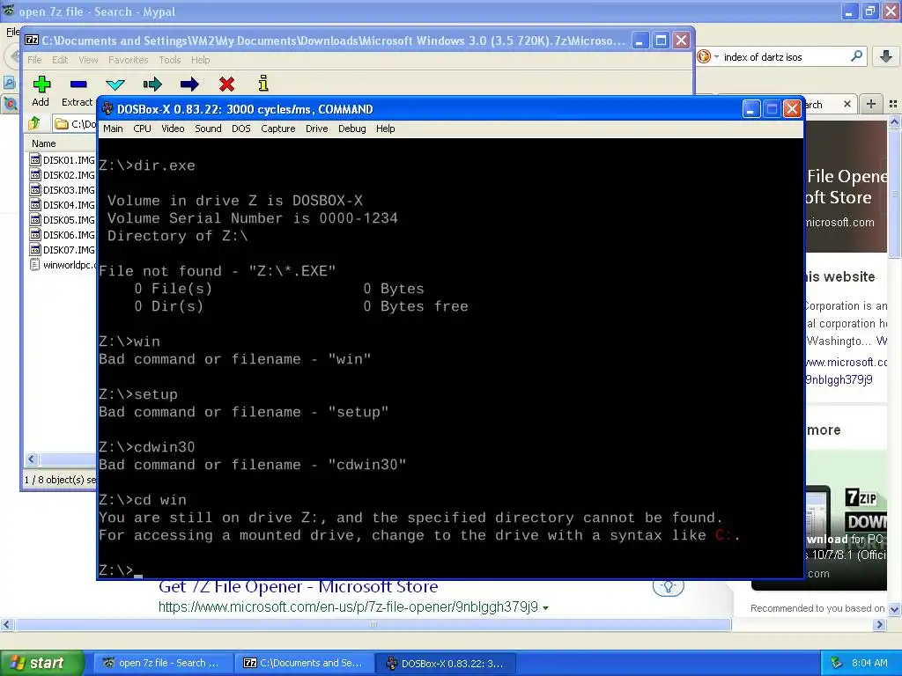Click the tab list grid icon in Mypal
902x676 pixels.
(x=893, y=104)
